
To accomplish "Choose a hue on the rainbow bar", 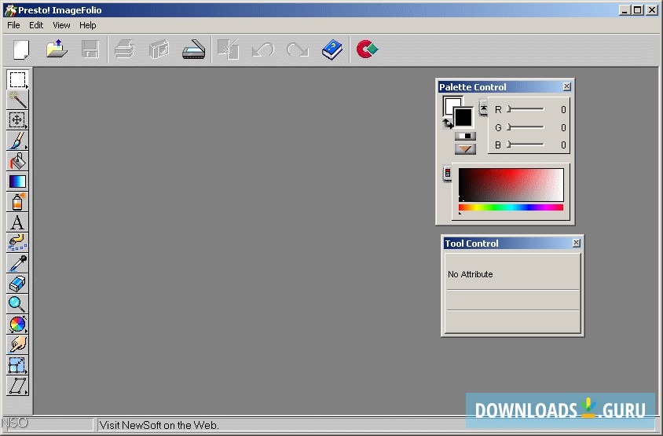I will (x=511, y=207).
